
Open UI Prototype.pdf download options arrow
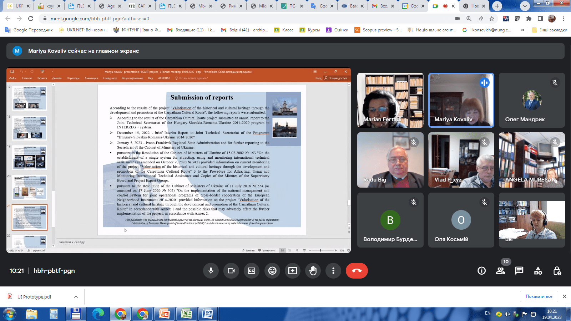pos(76,297)
